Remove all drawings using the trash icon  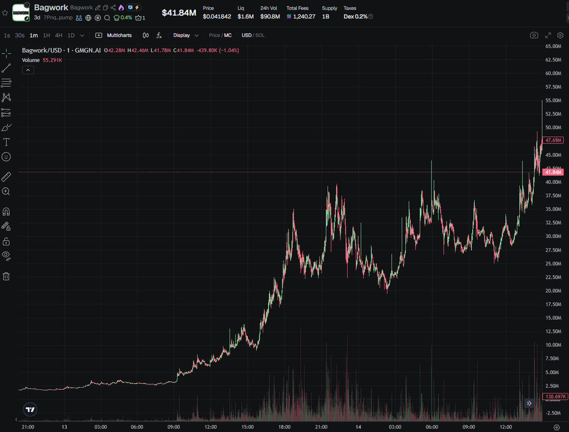[x=6, y=276]
